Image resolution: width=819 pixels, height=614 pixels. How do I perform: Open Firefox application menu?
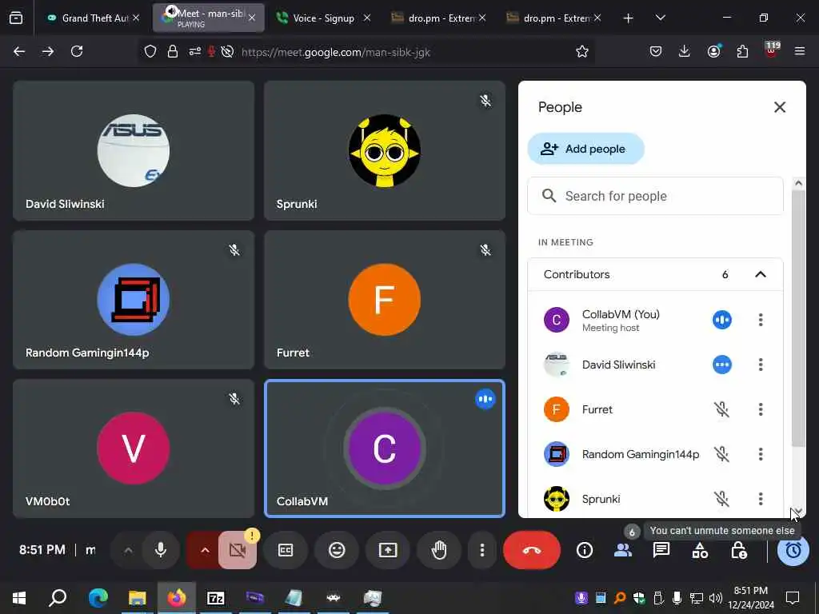click(x=800, y=51)
